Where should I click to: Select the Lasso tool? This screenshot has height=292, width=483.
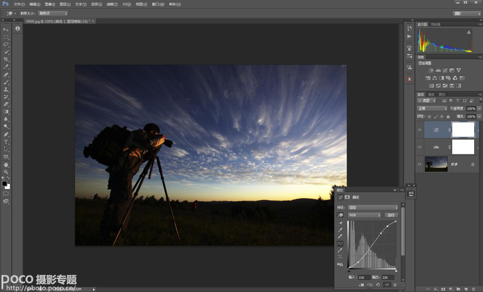[x=6, y=44]
